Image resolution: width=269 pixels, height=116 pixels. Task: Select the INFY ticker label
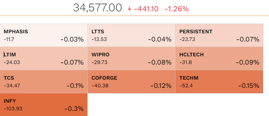10,101
